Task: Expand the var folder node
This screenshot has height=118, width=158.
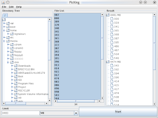Action: coord(4,23)
